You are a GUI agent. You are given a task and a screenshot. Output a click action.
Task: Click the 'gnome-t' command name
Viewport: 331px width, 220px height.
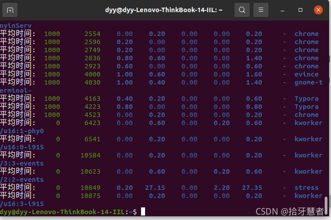tap(309, 82)
